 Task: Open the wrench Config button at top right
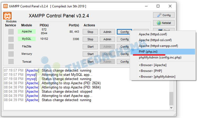164,15
